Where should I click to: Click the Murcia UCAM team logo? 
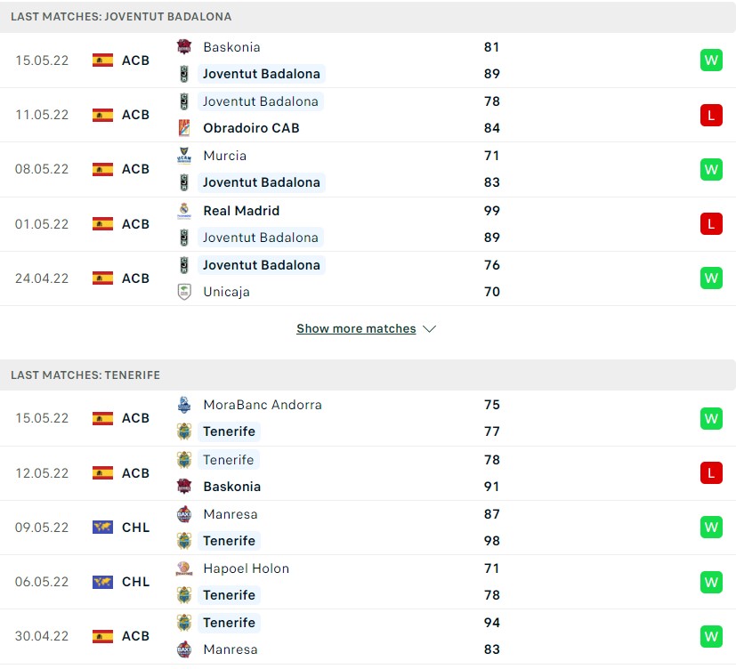(x=184, y=156)
